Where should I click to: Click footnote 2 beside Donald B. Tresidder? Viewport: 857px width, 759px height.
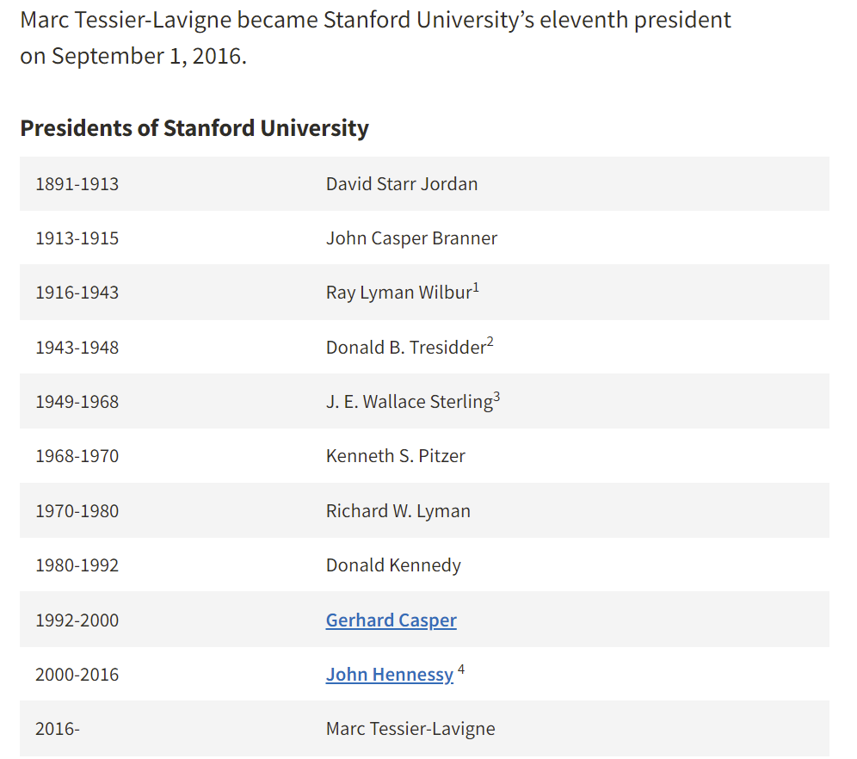click(x=490, y=342)
